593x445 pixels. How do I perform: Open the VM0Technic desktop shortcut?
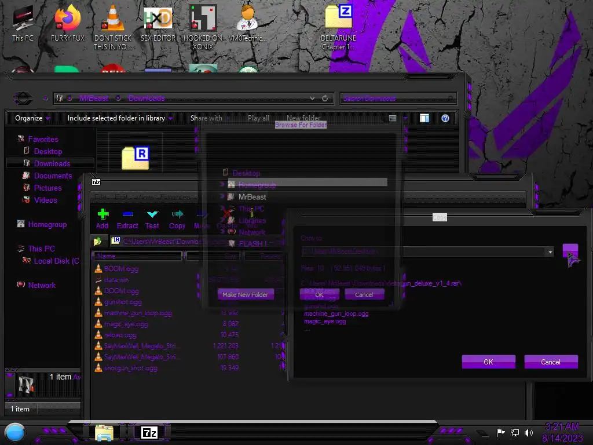248,23
